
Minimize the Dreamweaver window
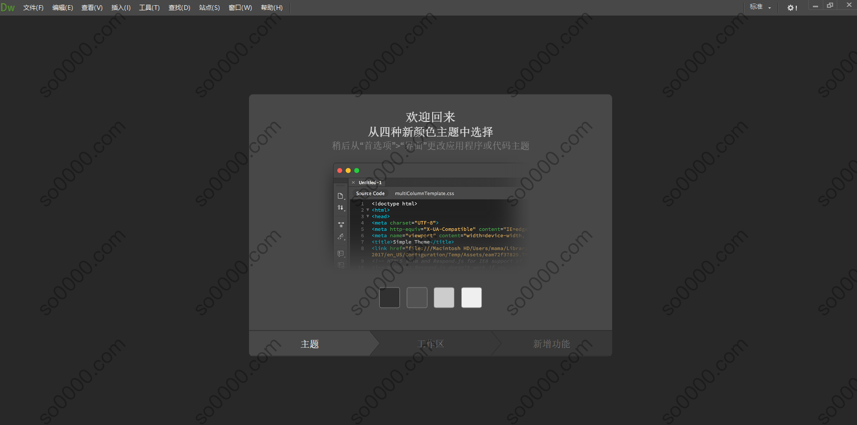click(x=815, y=6)
